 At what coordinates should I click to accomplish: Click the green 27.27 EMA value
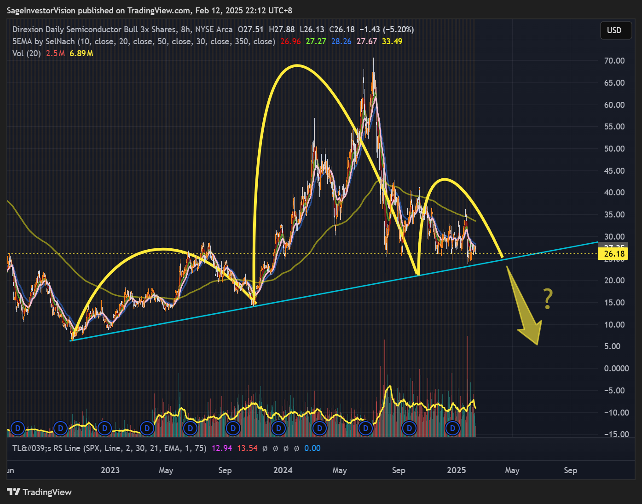pos(316,41)
